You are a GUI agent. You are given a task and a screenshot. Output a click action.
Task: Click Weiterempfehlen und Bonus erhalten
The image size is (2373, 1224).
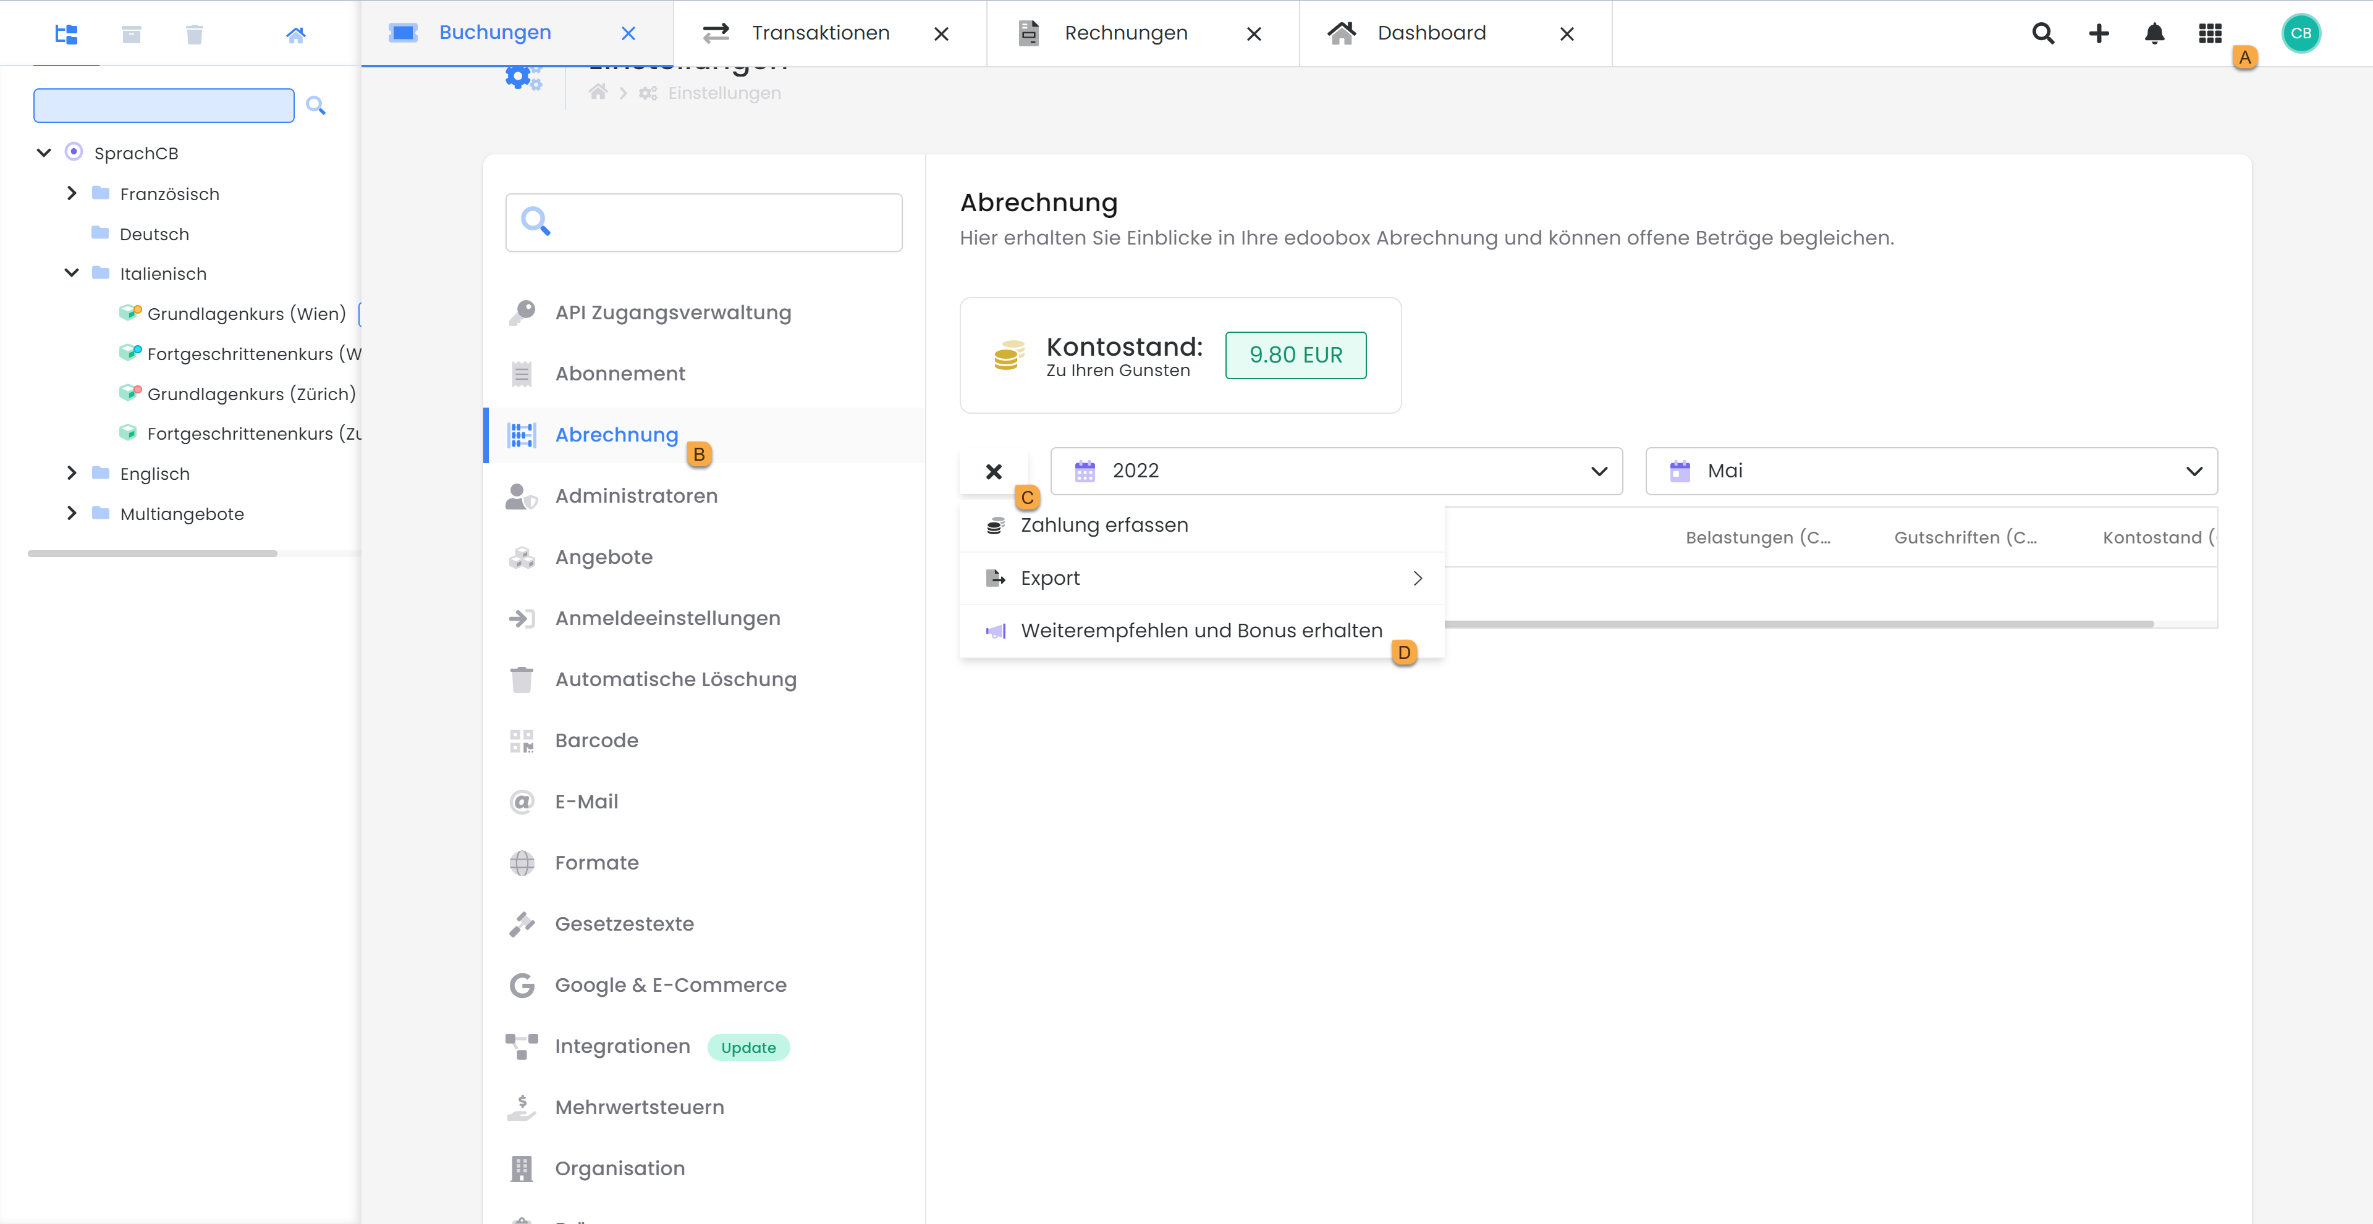point(1200,631)
